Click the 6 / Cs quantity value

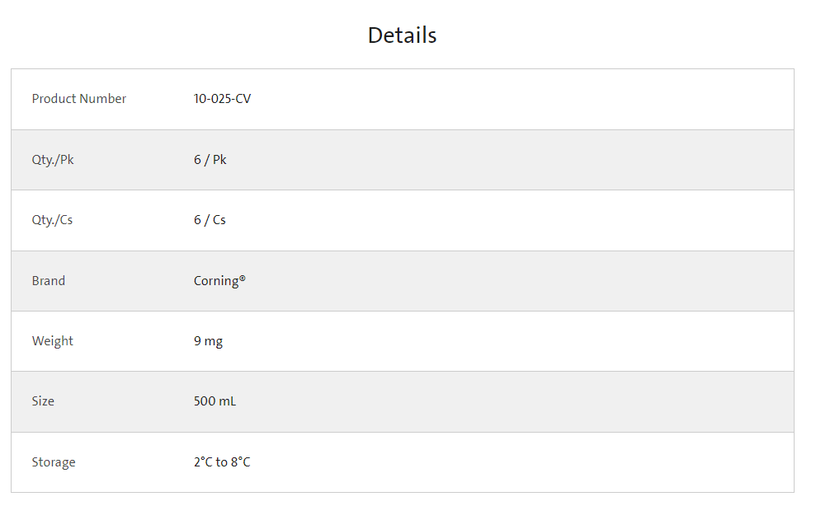click(210, 220)
